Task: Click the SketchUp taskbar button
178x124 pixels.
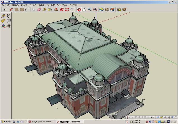Action: (70, 121)
